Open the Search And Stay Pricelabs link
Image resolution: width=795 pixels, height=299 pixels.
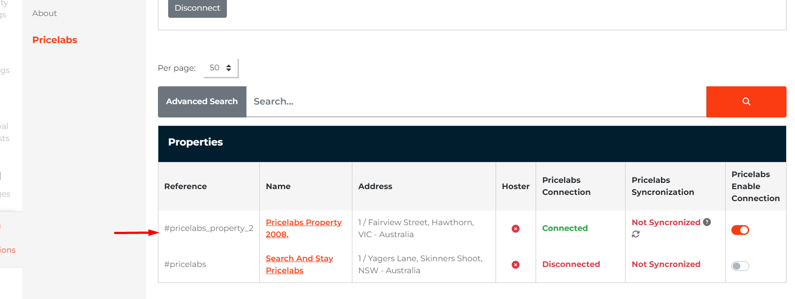point(299,264)
